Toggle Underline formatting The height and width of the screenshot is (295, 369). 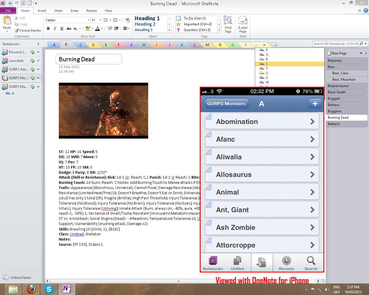[62, 29]
